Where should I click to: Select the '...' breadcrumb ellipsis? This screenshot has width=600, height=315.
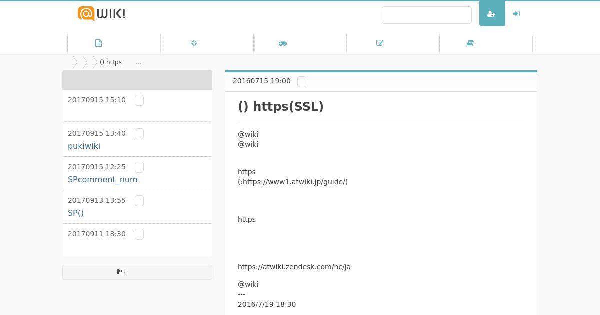coord(138,62)
